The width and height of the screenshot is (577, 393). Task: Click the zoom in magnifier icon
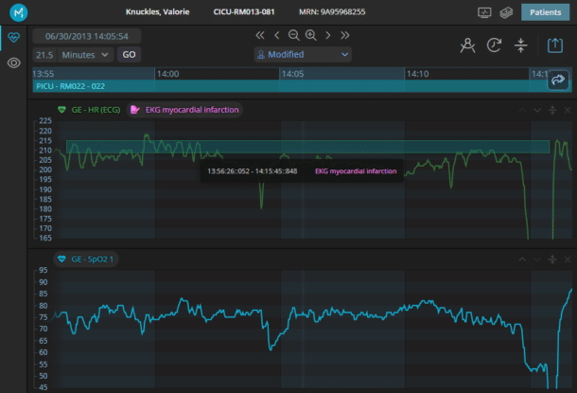click(310, 35)
